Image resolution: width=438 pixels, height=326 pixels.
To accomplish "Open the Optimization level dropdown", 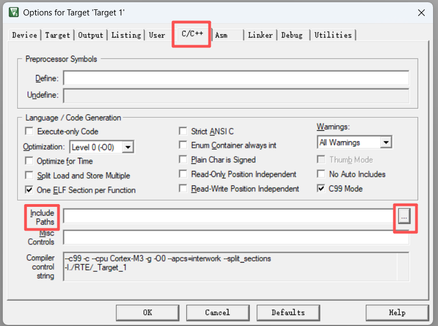I will click(128, 147).
